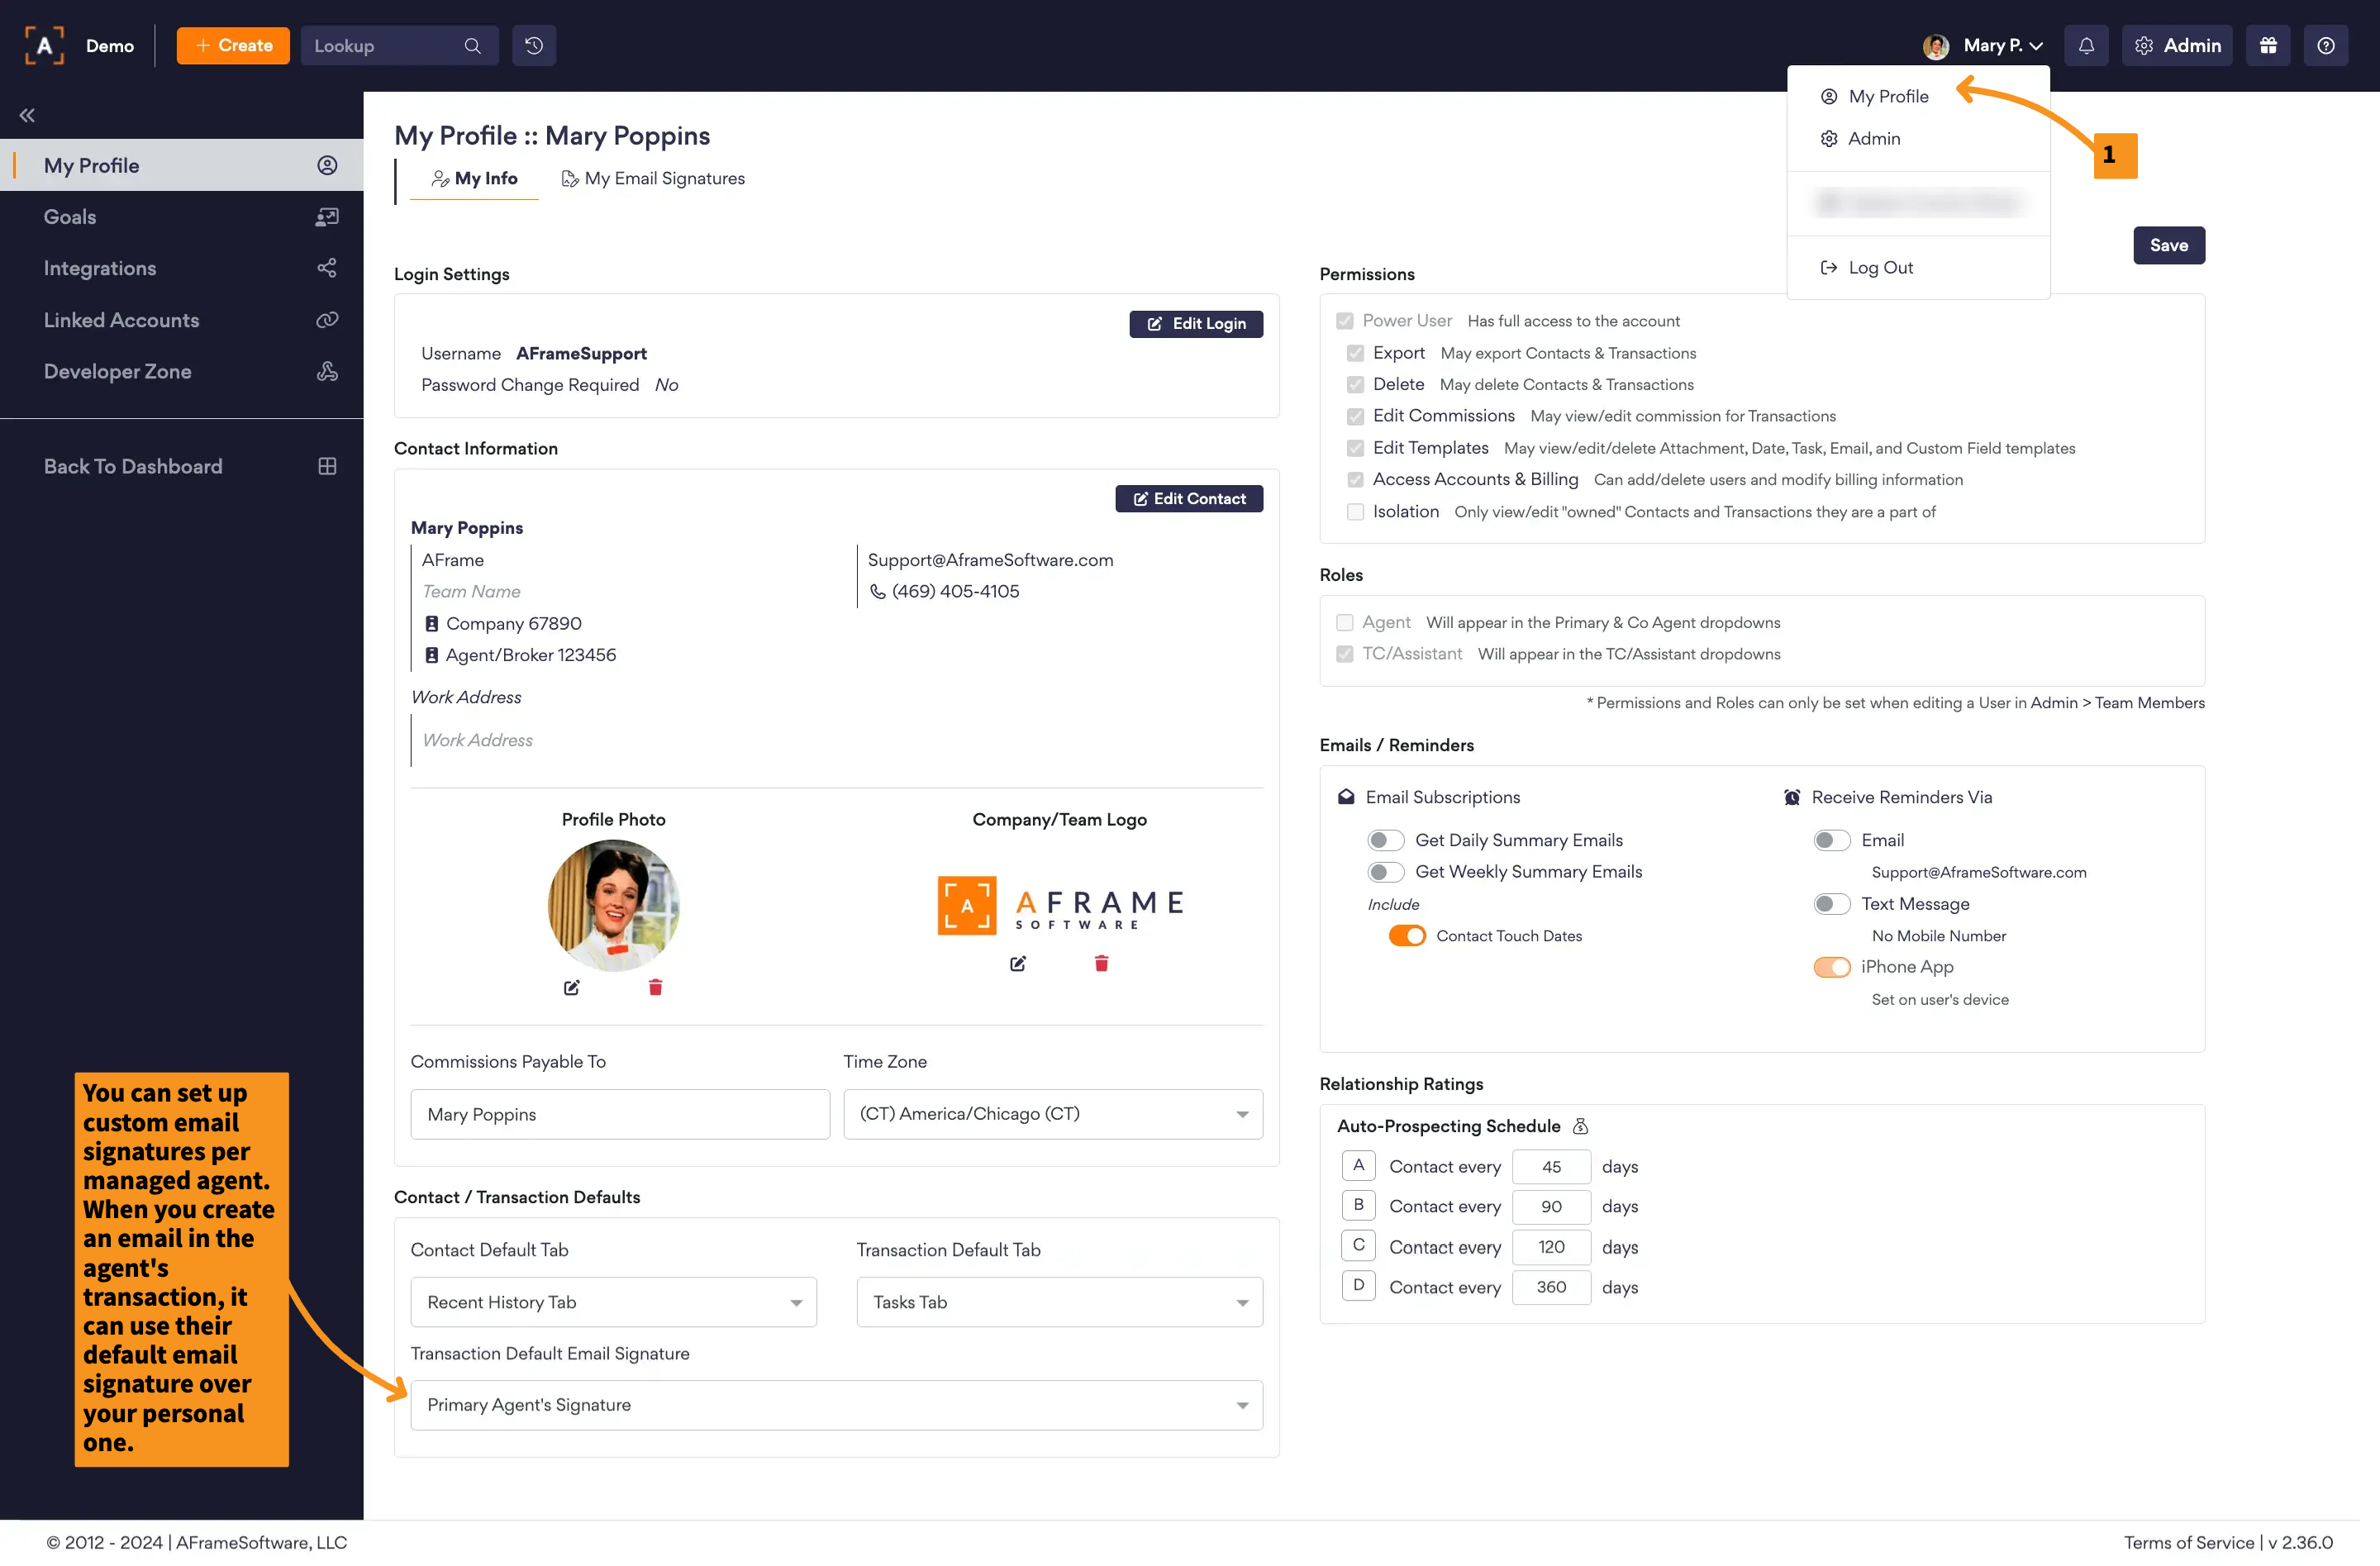The width and height of the screenshot is (2380, 1566).
Task: Switch to My Email Signatures tab
Action: (653, 179)
